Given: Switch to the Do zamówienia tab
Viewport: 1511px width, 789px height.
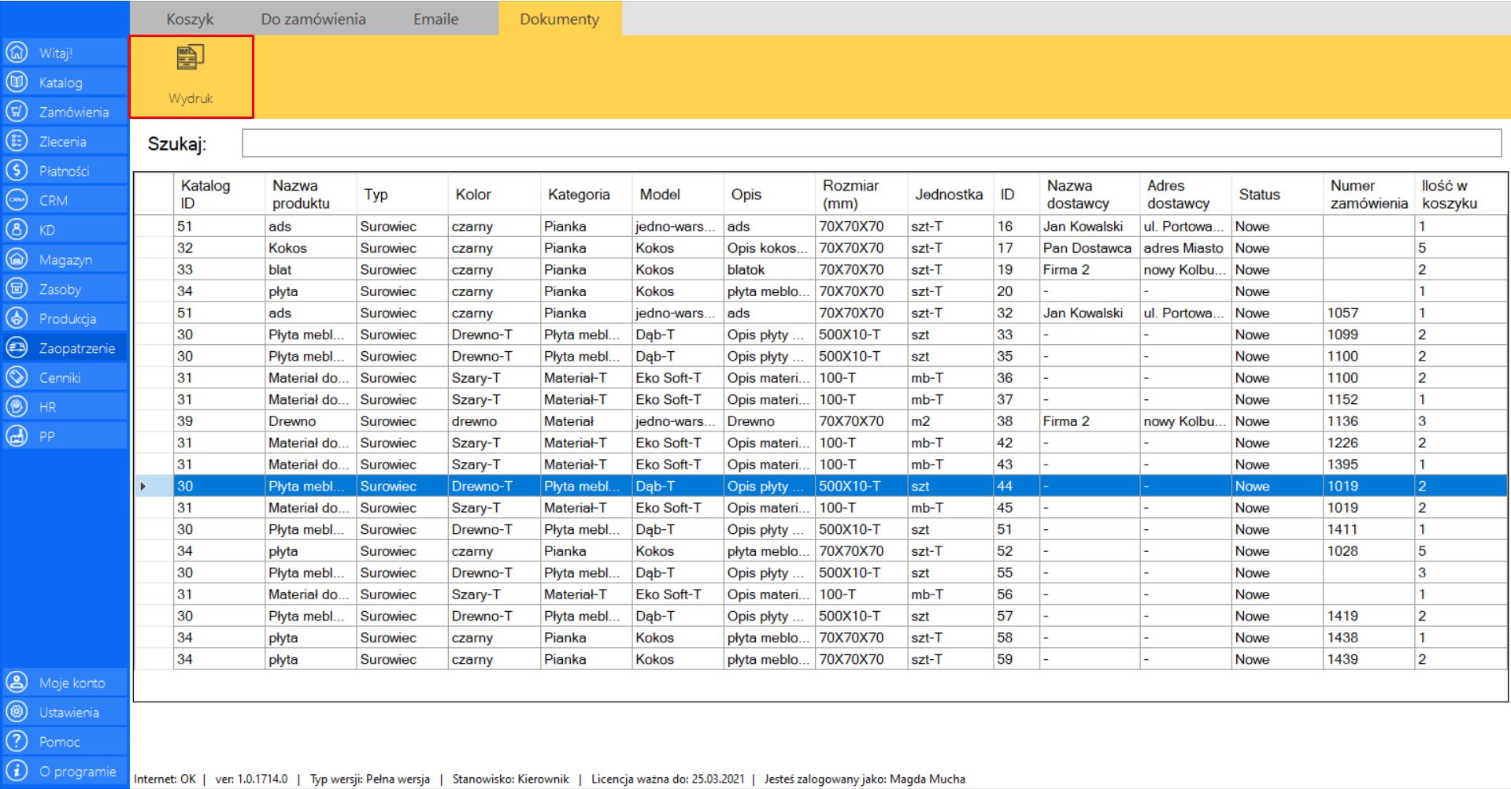Looking at the screenshot, I should pos(313,19).
